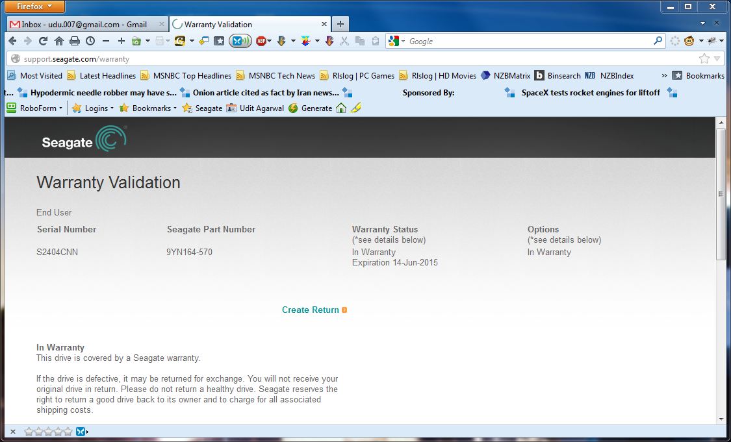Click the RoboForm home icon
Viewport: 731px width, 442px height.
[341, 108]
